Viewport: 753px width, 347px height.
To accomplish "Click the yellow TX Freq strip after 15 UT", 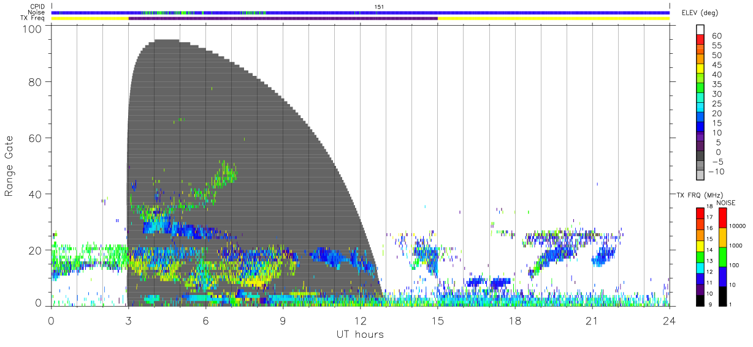I will [x=554, y=18].
